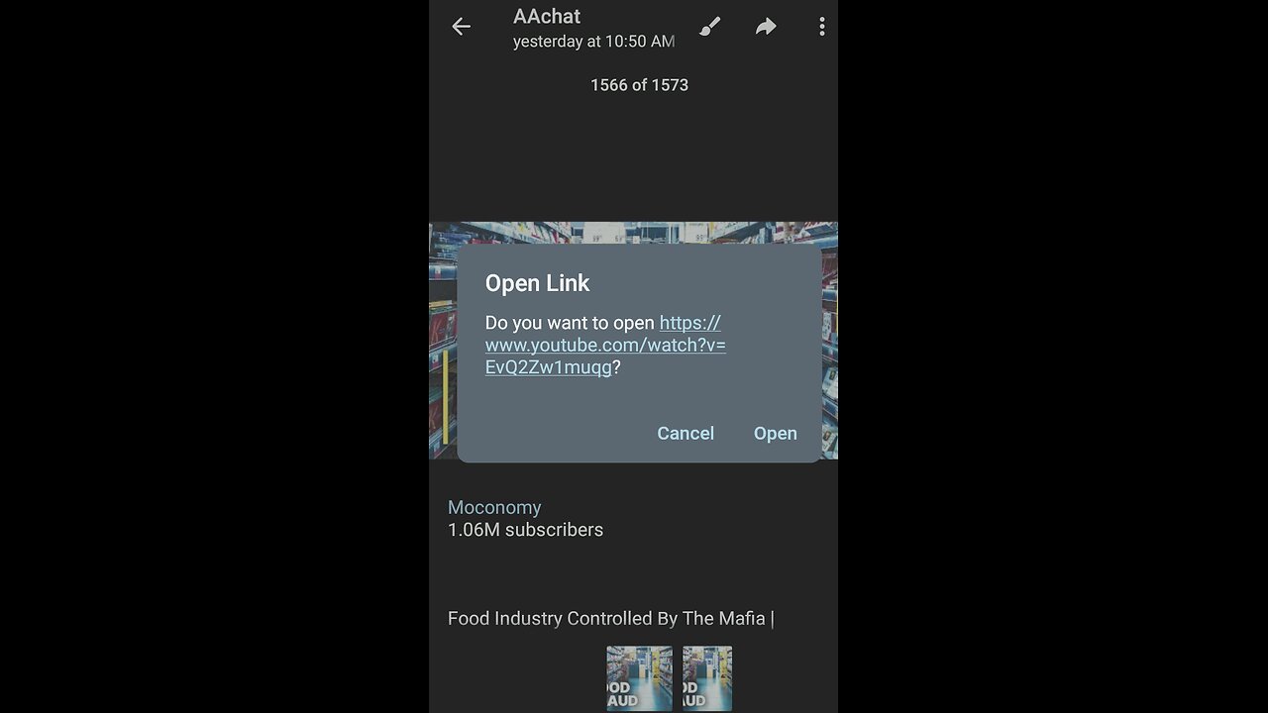
Task: Click the Open Link dialog heading
Action: tap(537, 283)
